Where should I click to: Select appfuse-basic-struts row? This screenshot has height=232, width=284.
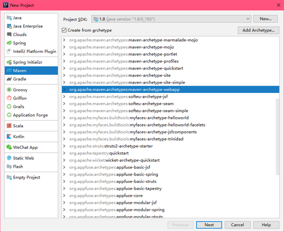170,181
